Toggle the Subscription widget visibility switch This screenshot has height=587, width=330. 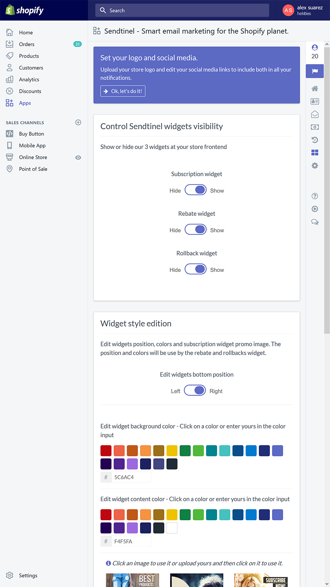(x=195, y=190)
